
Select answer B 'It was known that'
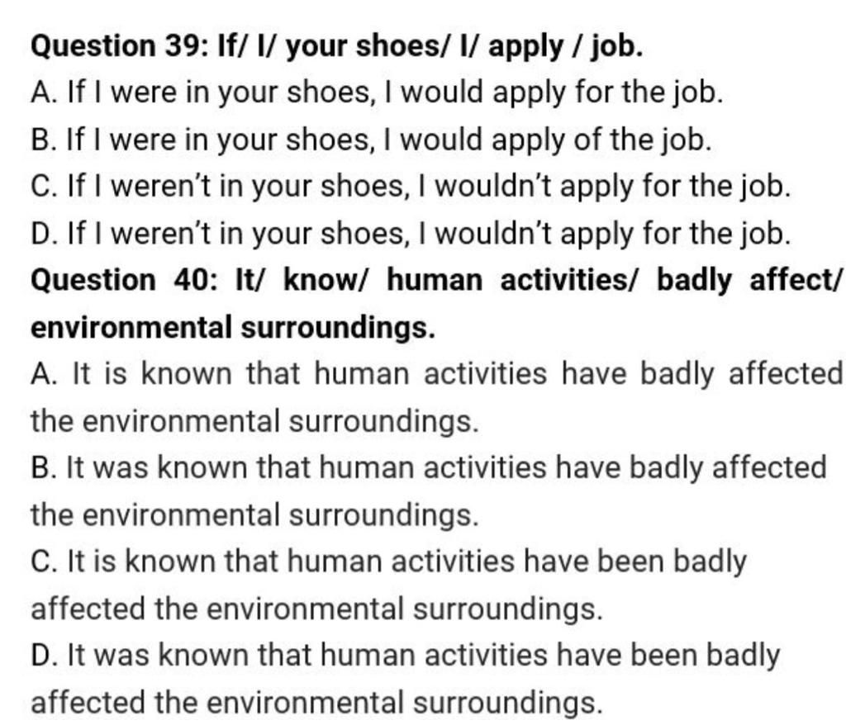(429, 491)
